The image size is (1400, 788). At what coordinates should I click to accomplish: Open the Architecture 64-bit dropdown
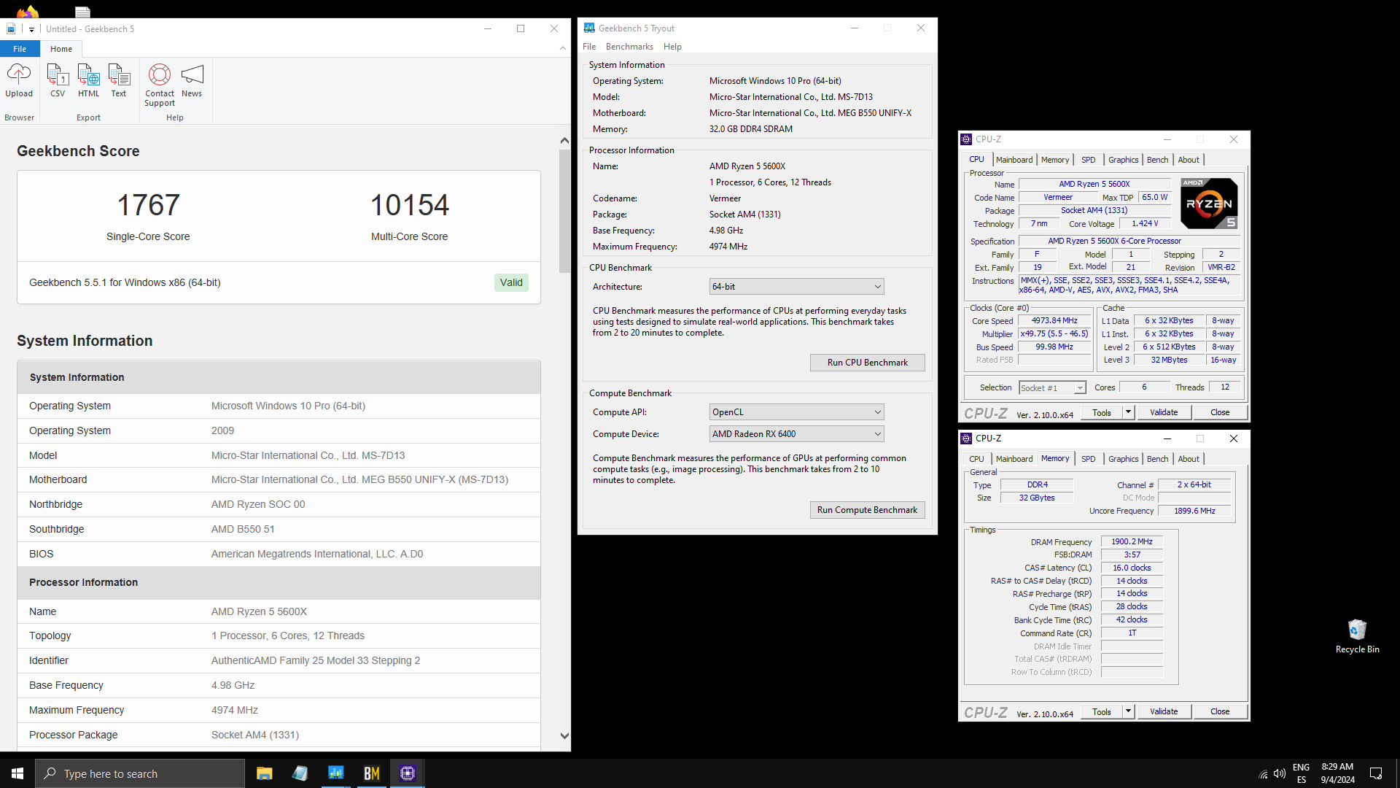point(796,287)
